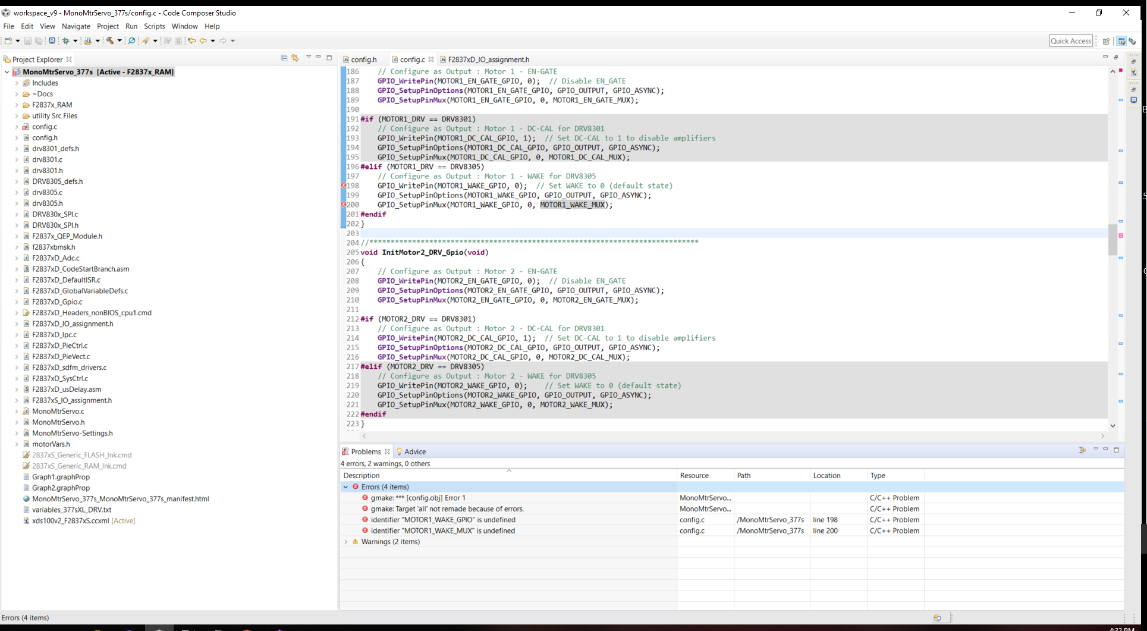Click the New file toolbar icon
The width and height of the screenshot is (1147, 631).
(x=8, y=41)
